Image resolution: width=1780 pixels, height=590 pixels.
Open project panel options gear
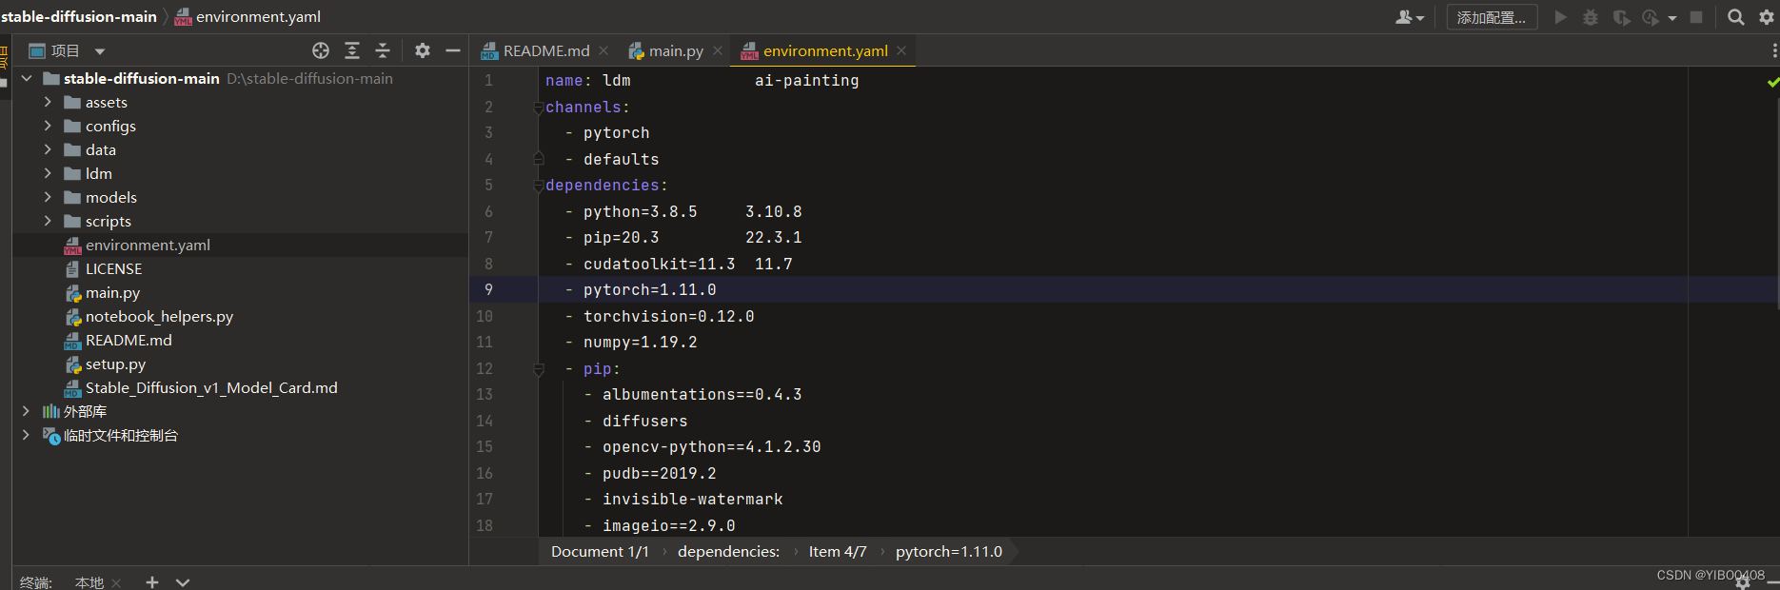point(423,50)
